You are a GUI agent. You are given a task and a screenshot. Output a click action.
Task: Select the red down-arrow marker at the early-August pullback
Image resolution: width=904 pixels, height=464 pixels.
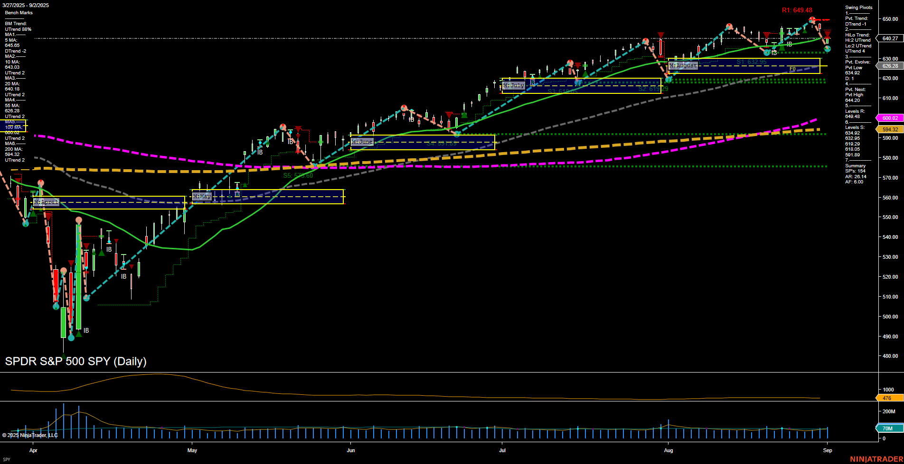(x=660, y=35)
